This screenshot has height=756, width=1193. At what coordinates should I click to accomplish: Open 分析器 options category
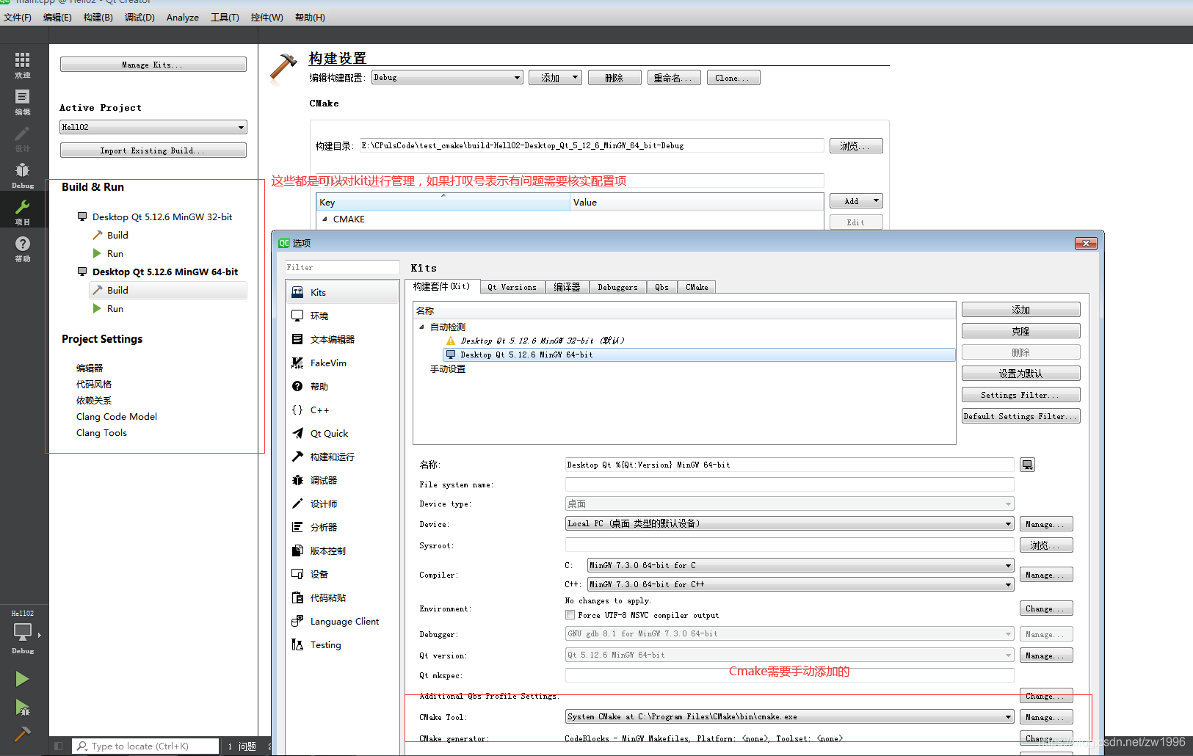pyautogui.click(x=342, y=527)
